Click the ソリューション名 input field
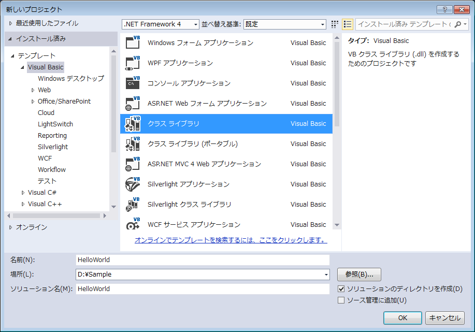475x332 pixels. [x=203, y=289]
